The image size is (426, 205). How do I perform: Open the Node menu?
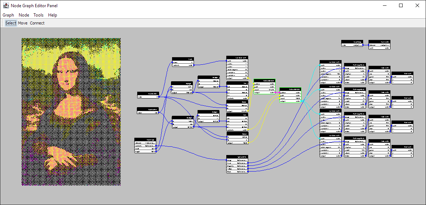pyautogui.click(x=24, y=15)
